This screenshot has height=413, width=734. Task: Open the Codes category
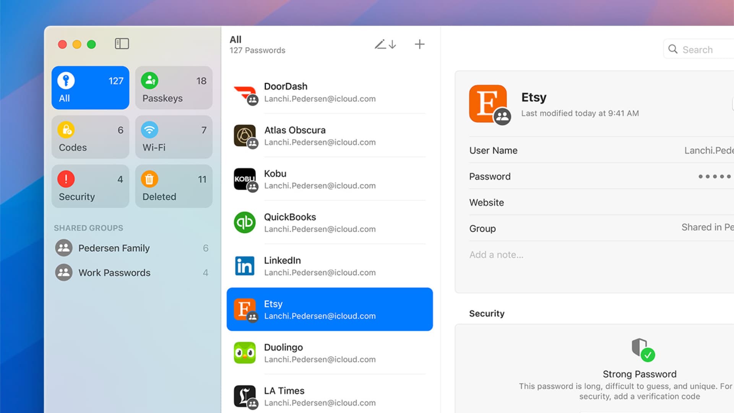tap(90, 137)
